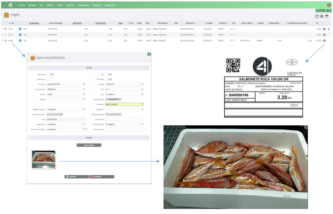This screenshot has width=333, height=214.
Task: Open the Calibre dropdown
Action: [x=124, y=84]
